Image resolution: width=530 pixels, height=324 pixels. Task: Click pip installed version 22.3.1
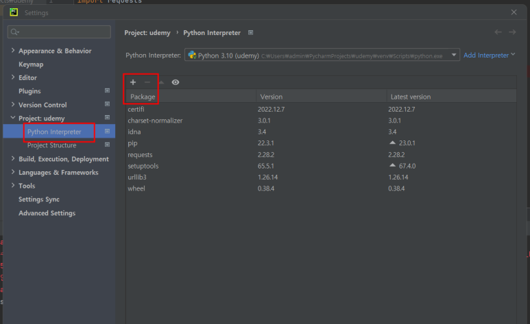(265, 143)
